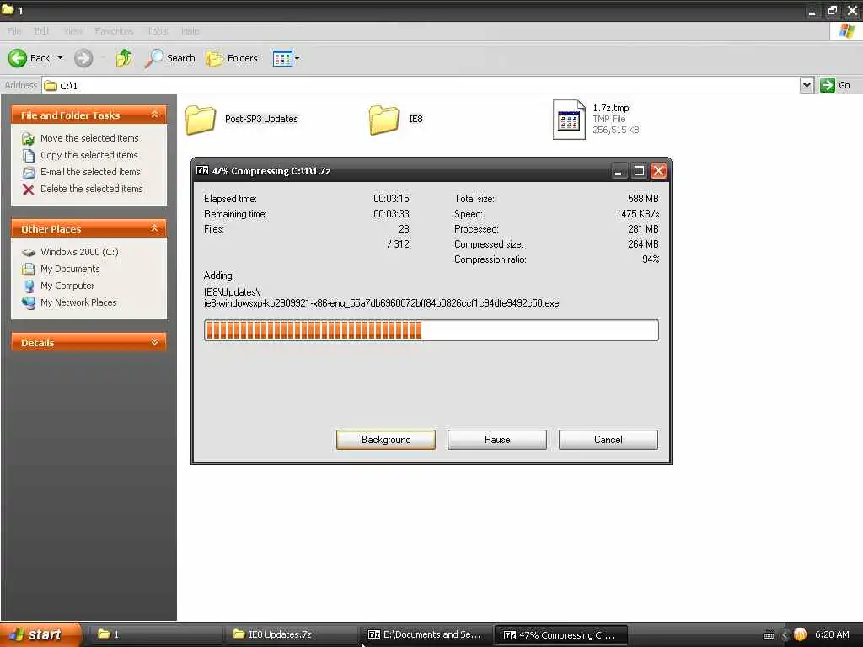Viewport: 863px width, 647px height.
Task: Click the orange compression progress bar
Action: point(431,330)
